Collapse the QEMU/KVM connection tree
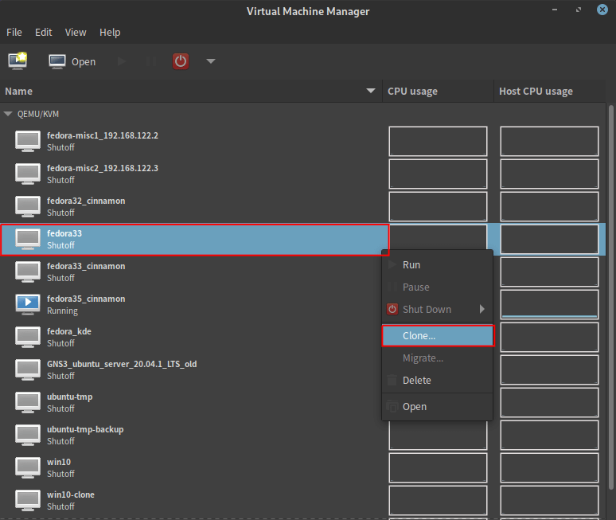 pos(8,114)
